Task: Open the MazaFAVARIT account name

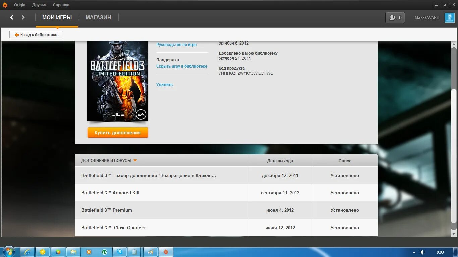Action: 427,18
